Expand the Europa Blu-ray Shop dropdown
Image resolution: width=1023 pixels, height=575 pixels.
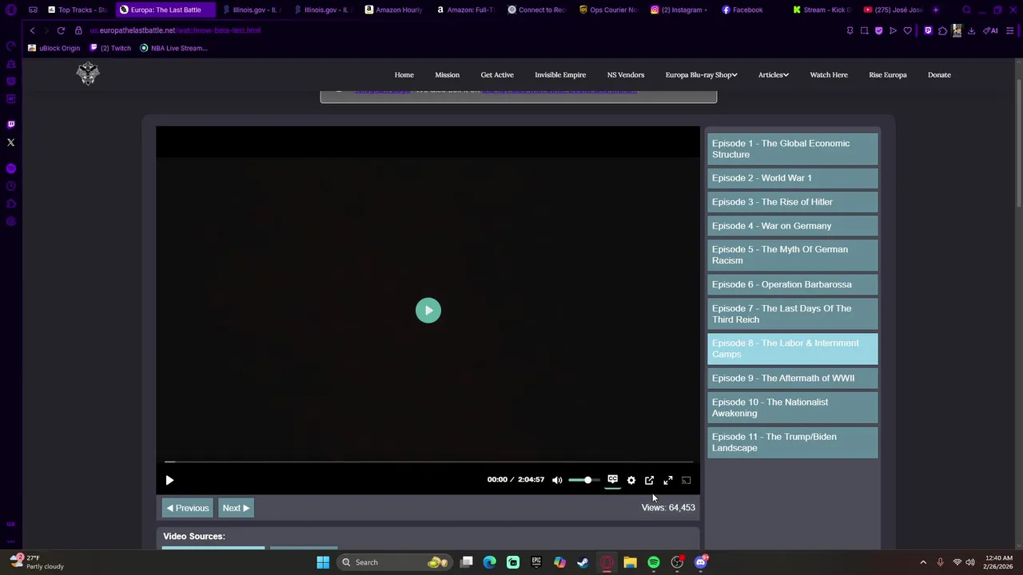click(701, 75)
